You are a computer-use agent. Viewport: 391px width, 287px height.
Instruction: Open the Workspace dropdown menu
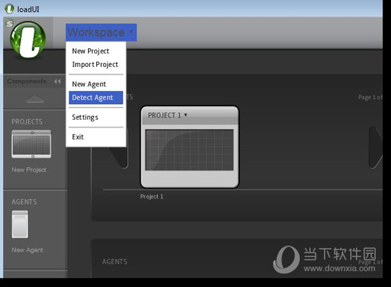click(x=101, y=33)
